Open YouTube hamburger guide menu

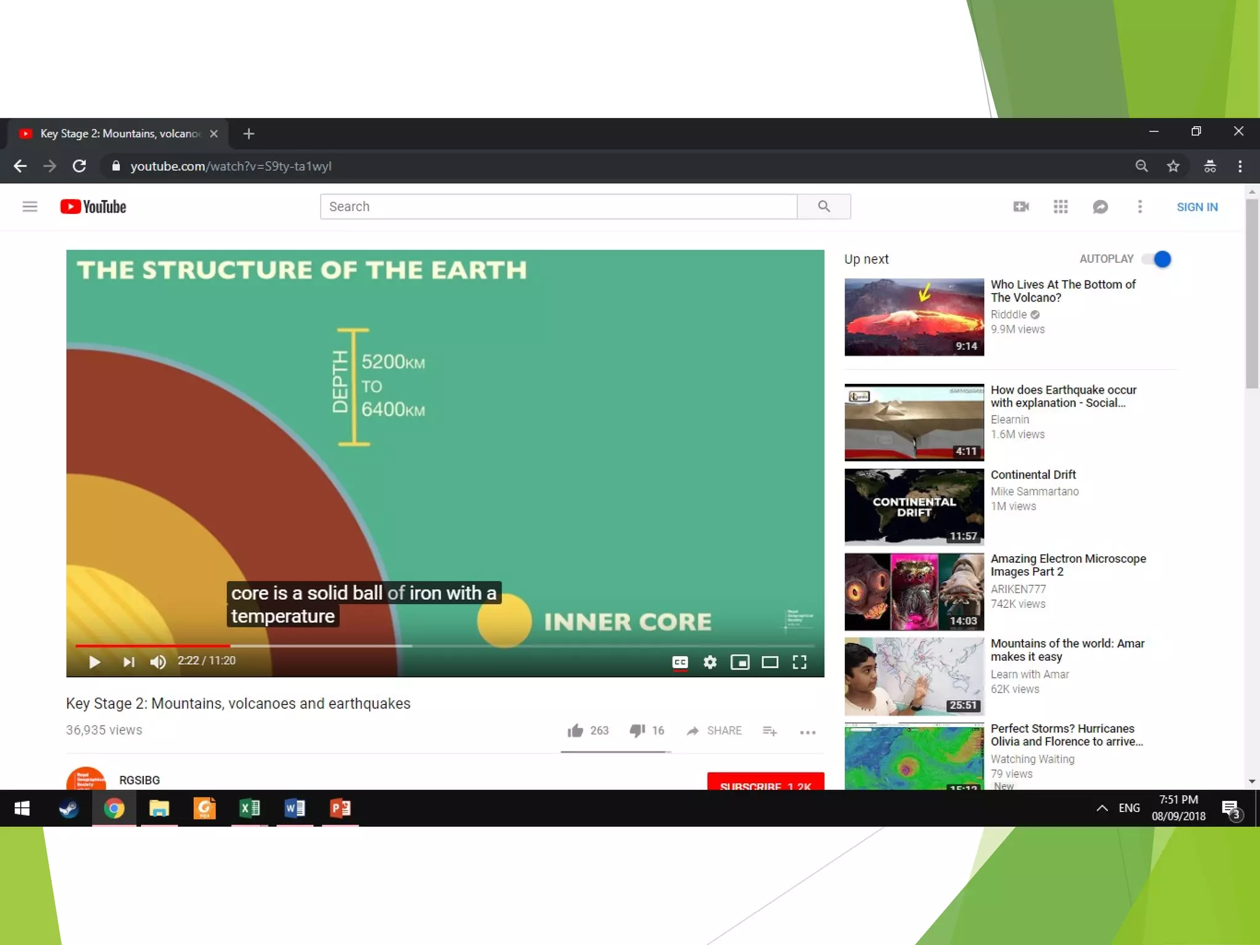tap(30, 207)
